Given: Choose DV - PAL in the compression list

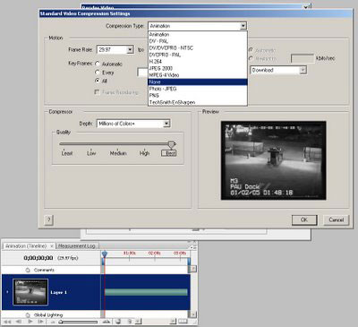Looking at the screenshot, I should coord(198,41).
